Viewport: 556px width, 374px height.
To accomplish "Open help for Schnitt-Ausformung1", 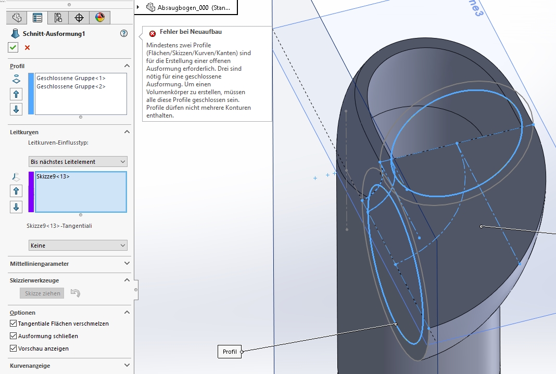I will (x=124, y=33).
